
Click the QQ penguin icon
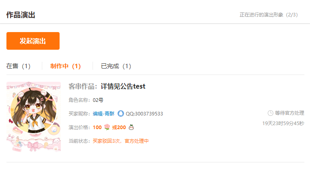tap(121, 113)
